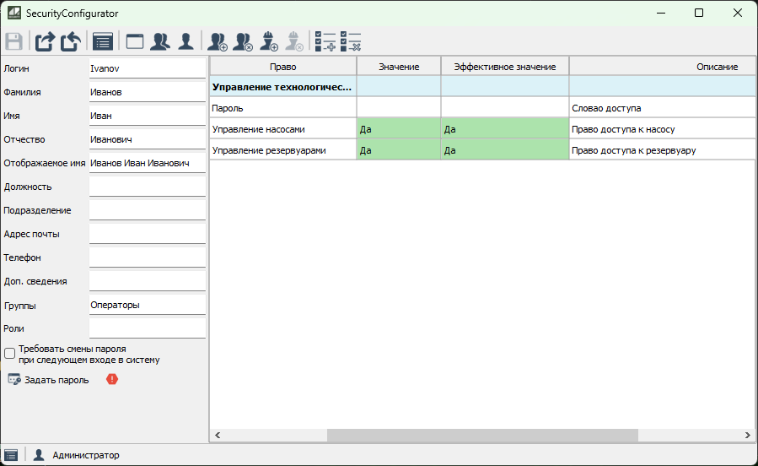Screen dimensions: 758x466
Task: Click the Задать пароль button
Action: click(49, 380)
